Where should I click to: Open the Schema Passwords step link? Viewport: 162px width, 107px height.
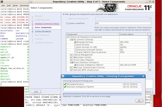point(43,31)
